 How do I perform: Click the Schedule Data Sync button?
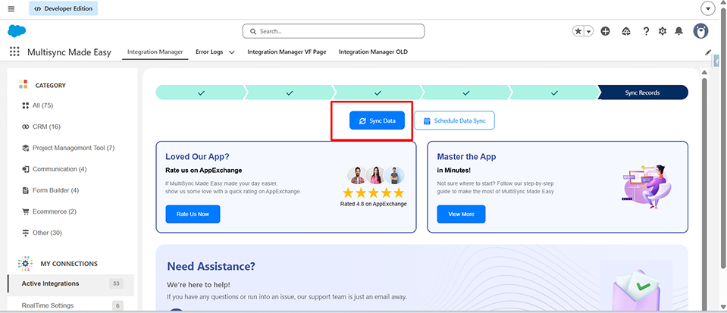coord(454,121)
